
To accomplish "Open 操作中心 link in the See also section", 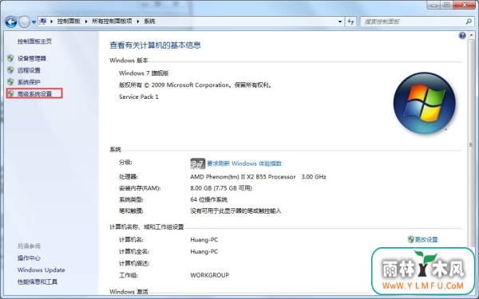I will 29,258.
